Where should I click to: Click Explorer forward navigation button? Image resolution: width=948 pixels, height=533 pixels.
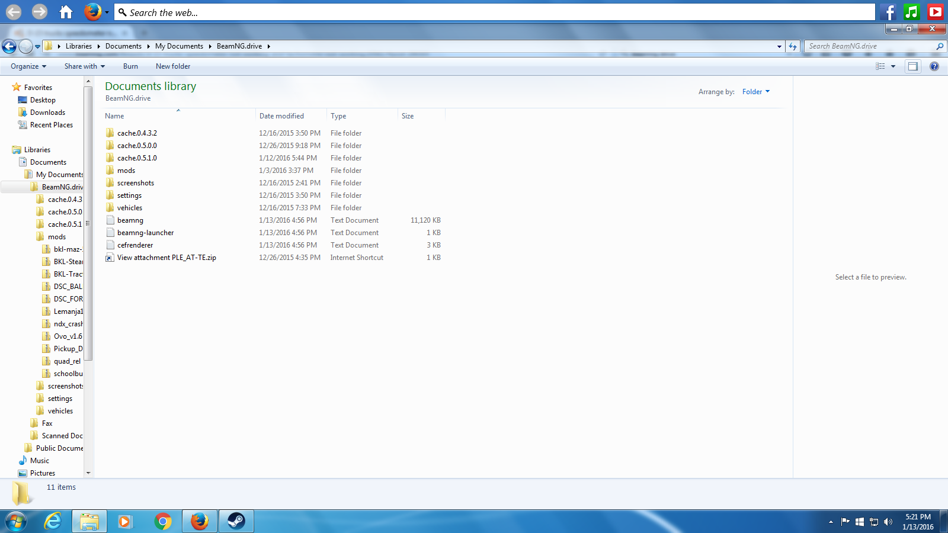(x=25, y=46)
